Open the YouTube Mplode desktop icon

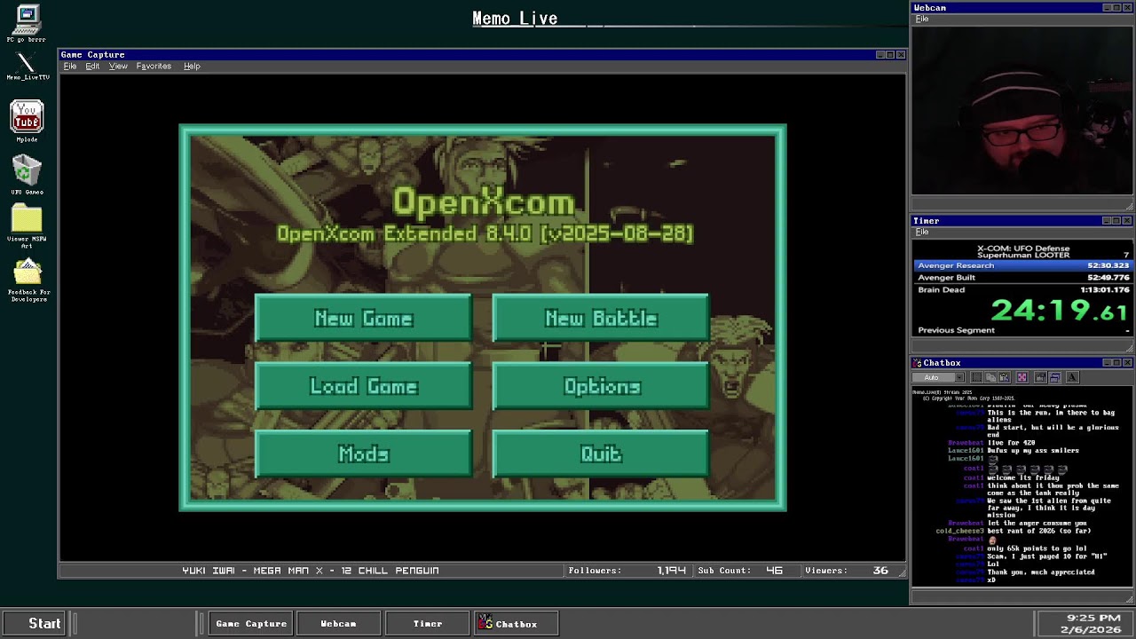pyautogui.click(x=27, y=122)
